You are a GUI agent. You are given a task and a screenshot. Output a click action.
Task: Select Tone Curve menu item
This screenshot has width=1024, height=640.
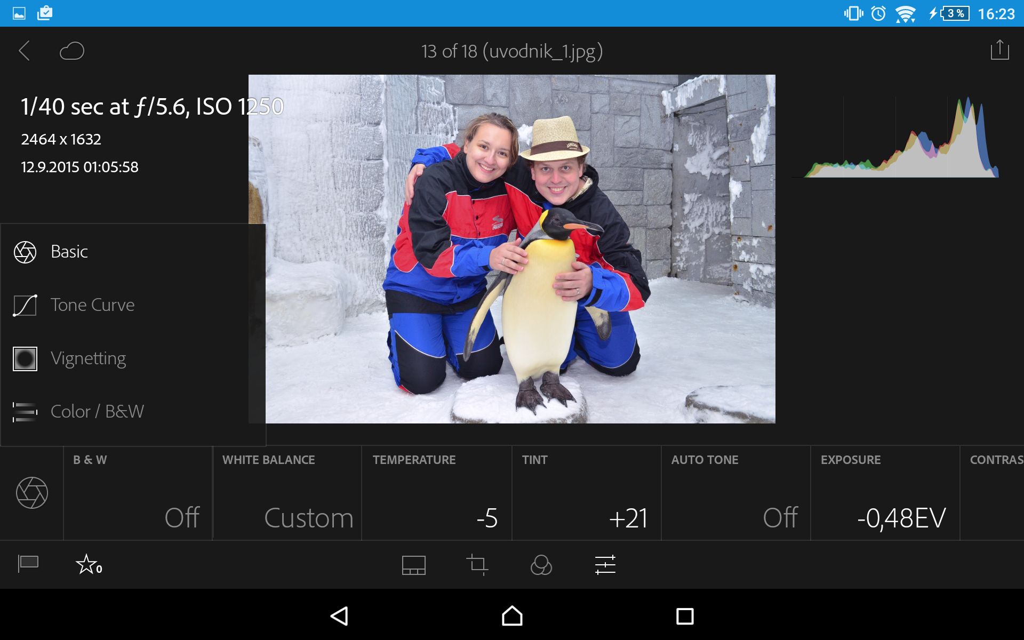click(x=92, y=305)
